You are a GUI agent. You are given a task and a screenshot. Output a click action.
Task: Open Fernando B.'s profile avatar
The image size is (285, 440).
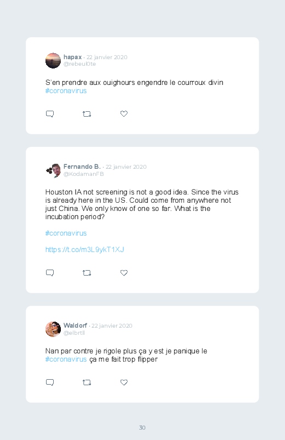(53, 170)
